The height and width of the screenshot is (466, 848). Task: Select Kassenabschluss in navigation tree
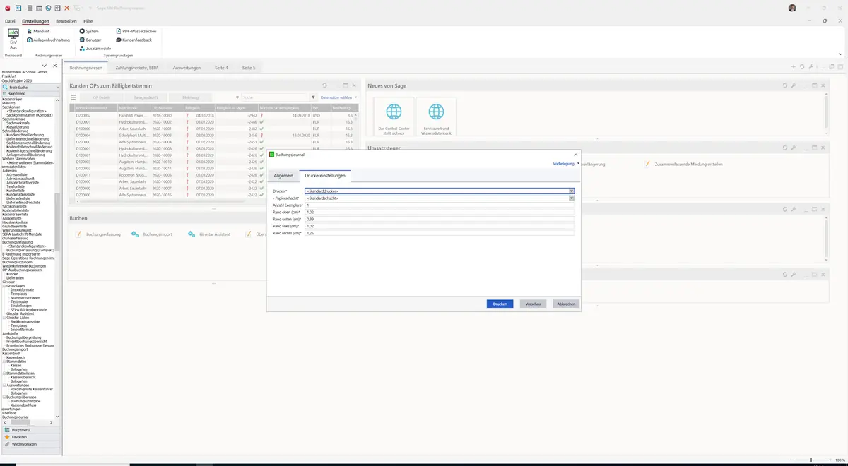coord(25,405)
